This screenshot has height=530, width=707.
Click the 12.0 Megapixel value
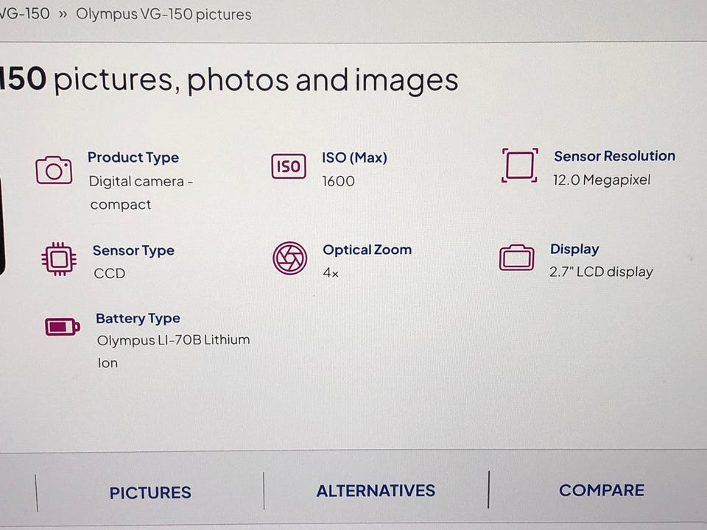coord(602,180)
